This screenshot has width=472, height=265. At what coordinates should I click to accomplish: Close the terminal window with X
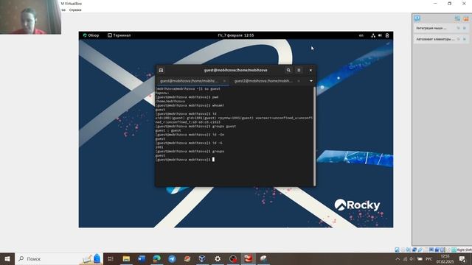tap(310, 71)
